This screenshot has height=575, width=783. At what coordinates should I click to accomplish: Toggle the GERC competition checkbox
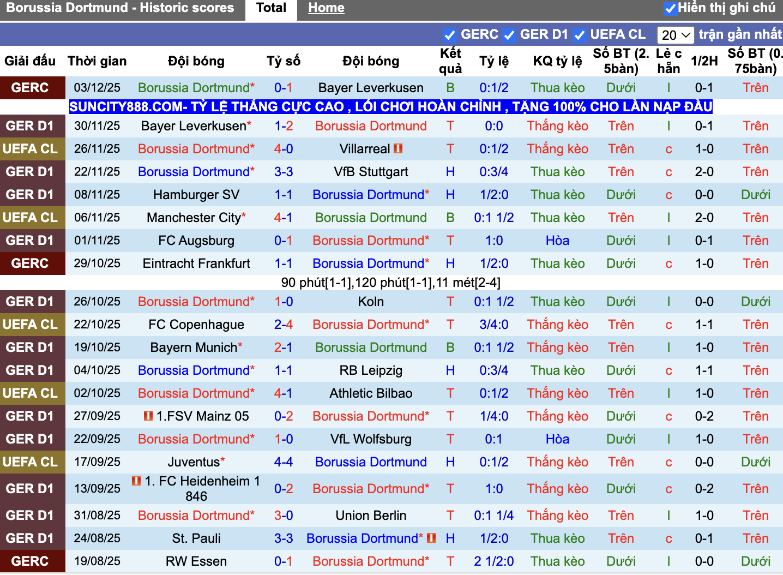tap(449, 35)
